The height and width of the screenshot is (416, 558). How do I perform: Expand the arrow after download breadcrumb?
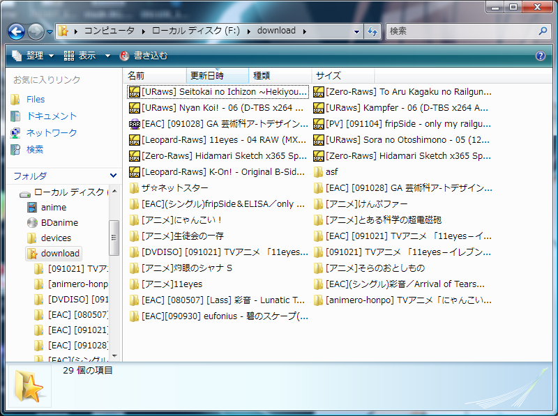[x=305, y=31]
